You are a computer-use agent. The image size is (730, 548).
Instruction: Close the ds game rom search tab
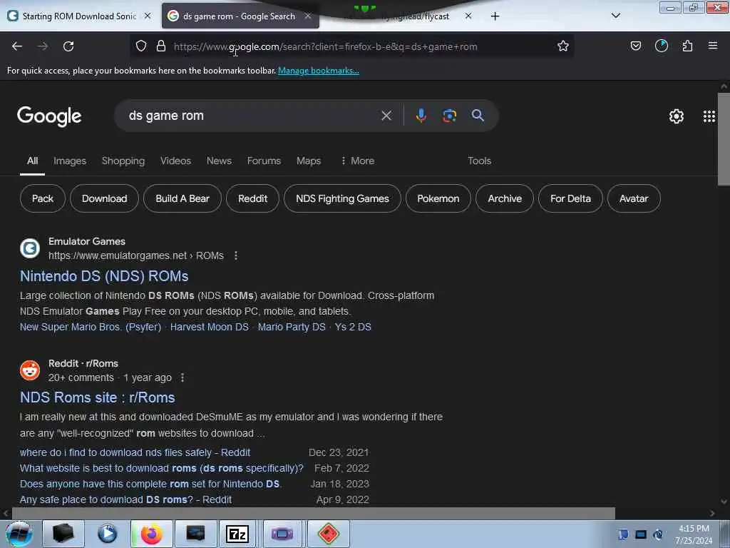click(x=308, y=16)
